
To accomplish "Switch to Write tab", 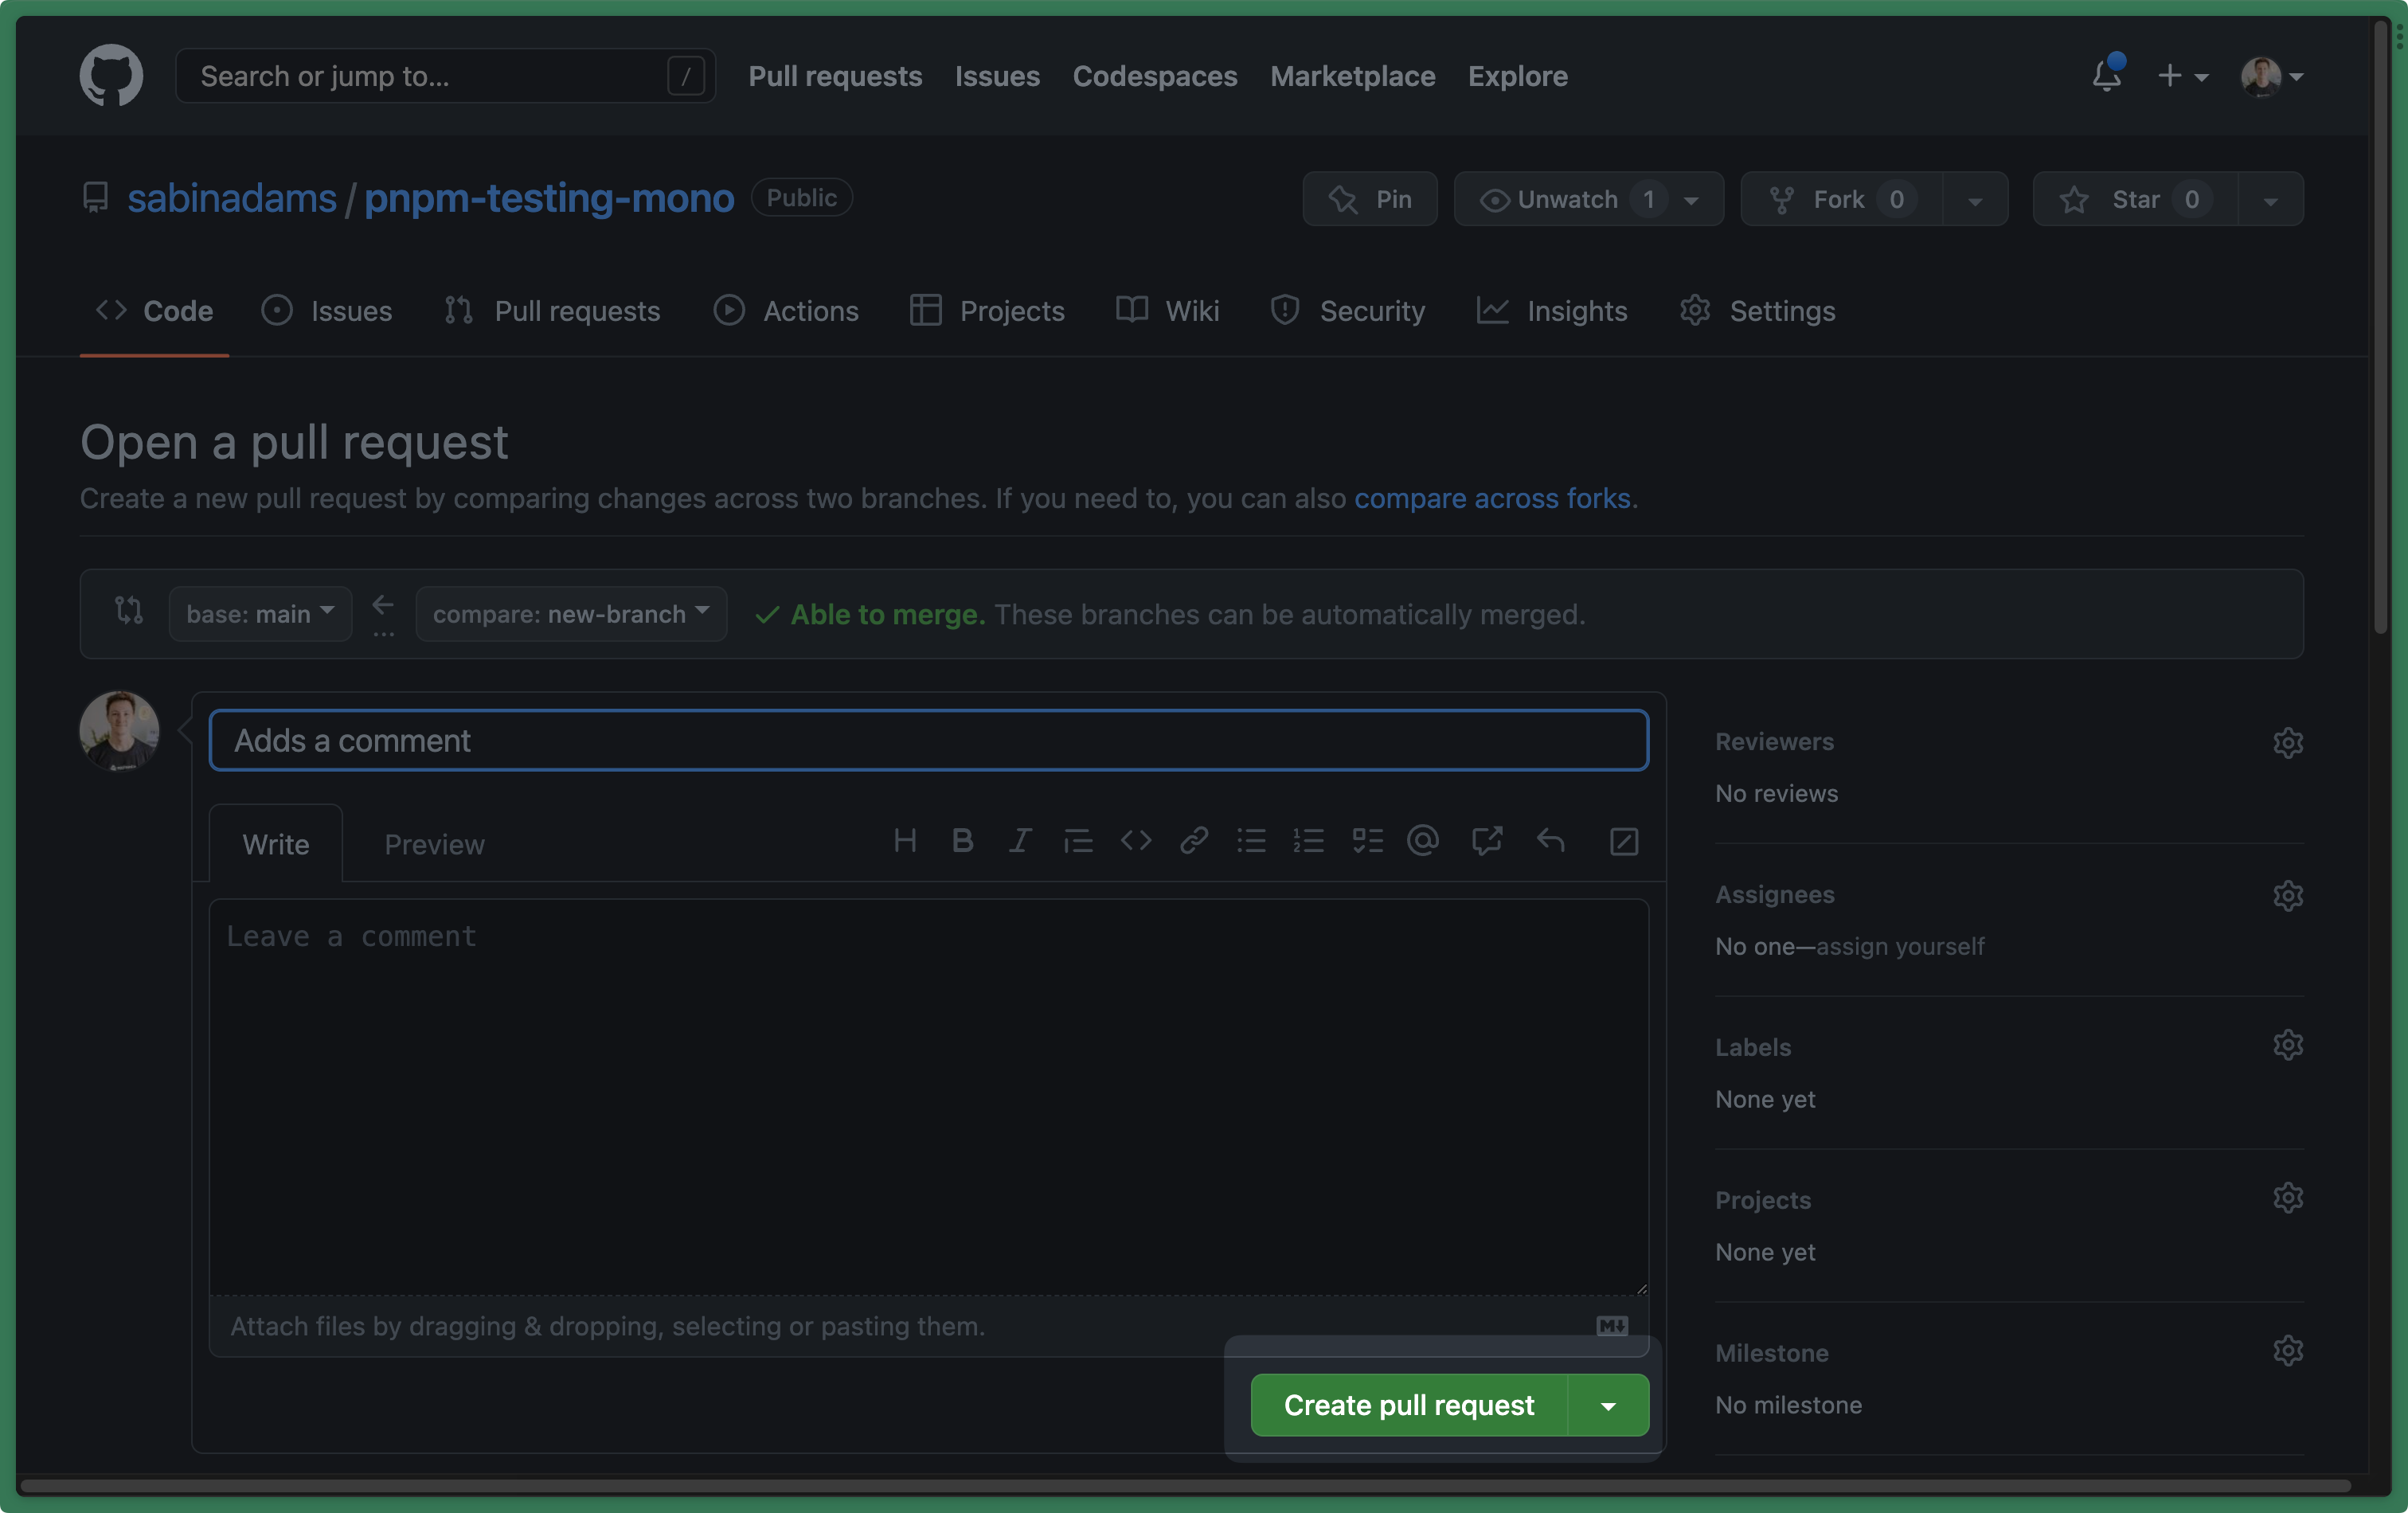I will [276, 842].
